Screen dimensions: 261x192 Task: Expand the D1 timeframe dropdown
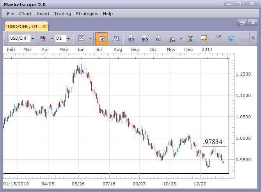point(68,39)
